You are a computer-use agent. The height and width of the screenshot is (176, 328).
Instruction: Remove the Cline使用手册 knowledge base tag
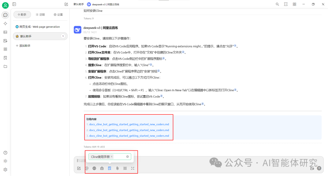112,157
